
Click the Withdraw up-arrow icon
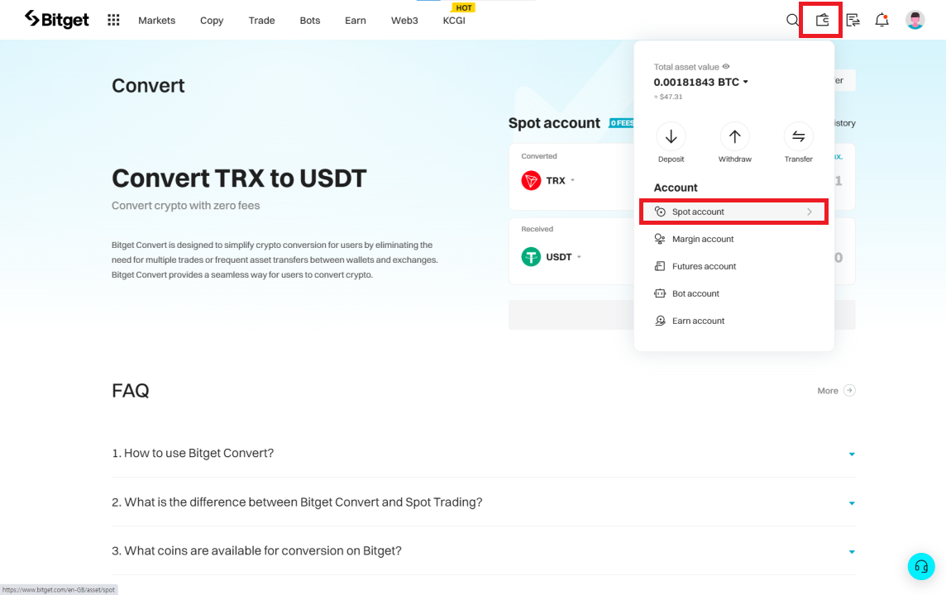tap(734, 137)
